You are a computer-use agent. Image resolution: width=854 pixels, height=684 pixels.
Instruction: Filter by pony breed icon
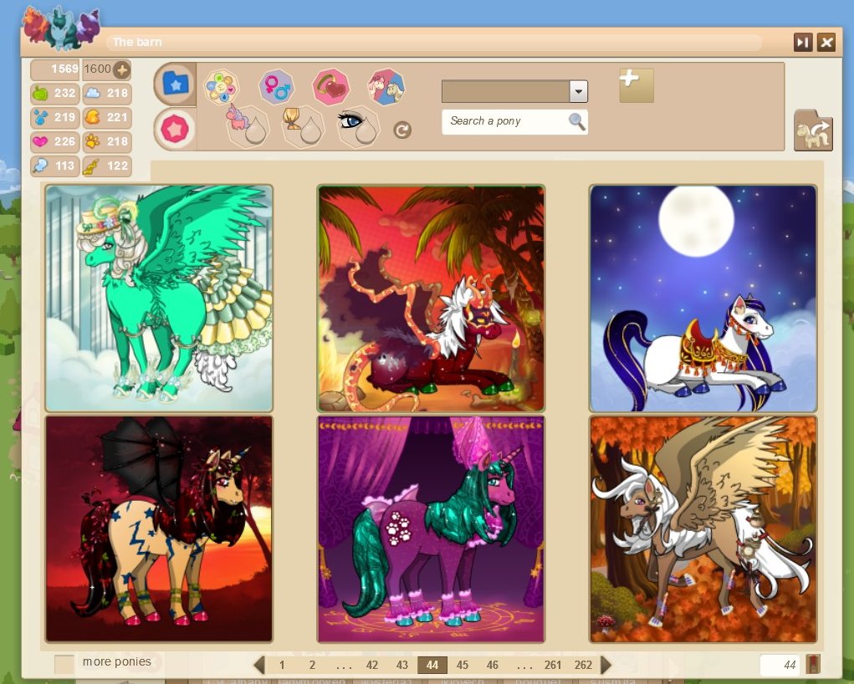pyautogui.click(x=386, y=87)
